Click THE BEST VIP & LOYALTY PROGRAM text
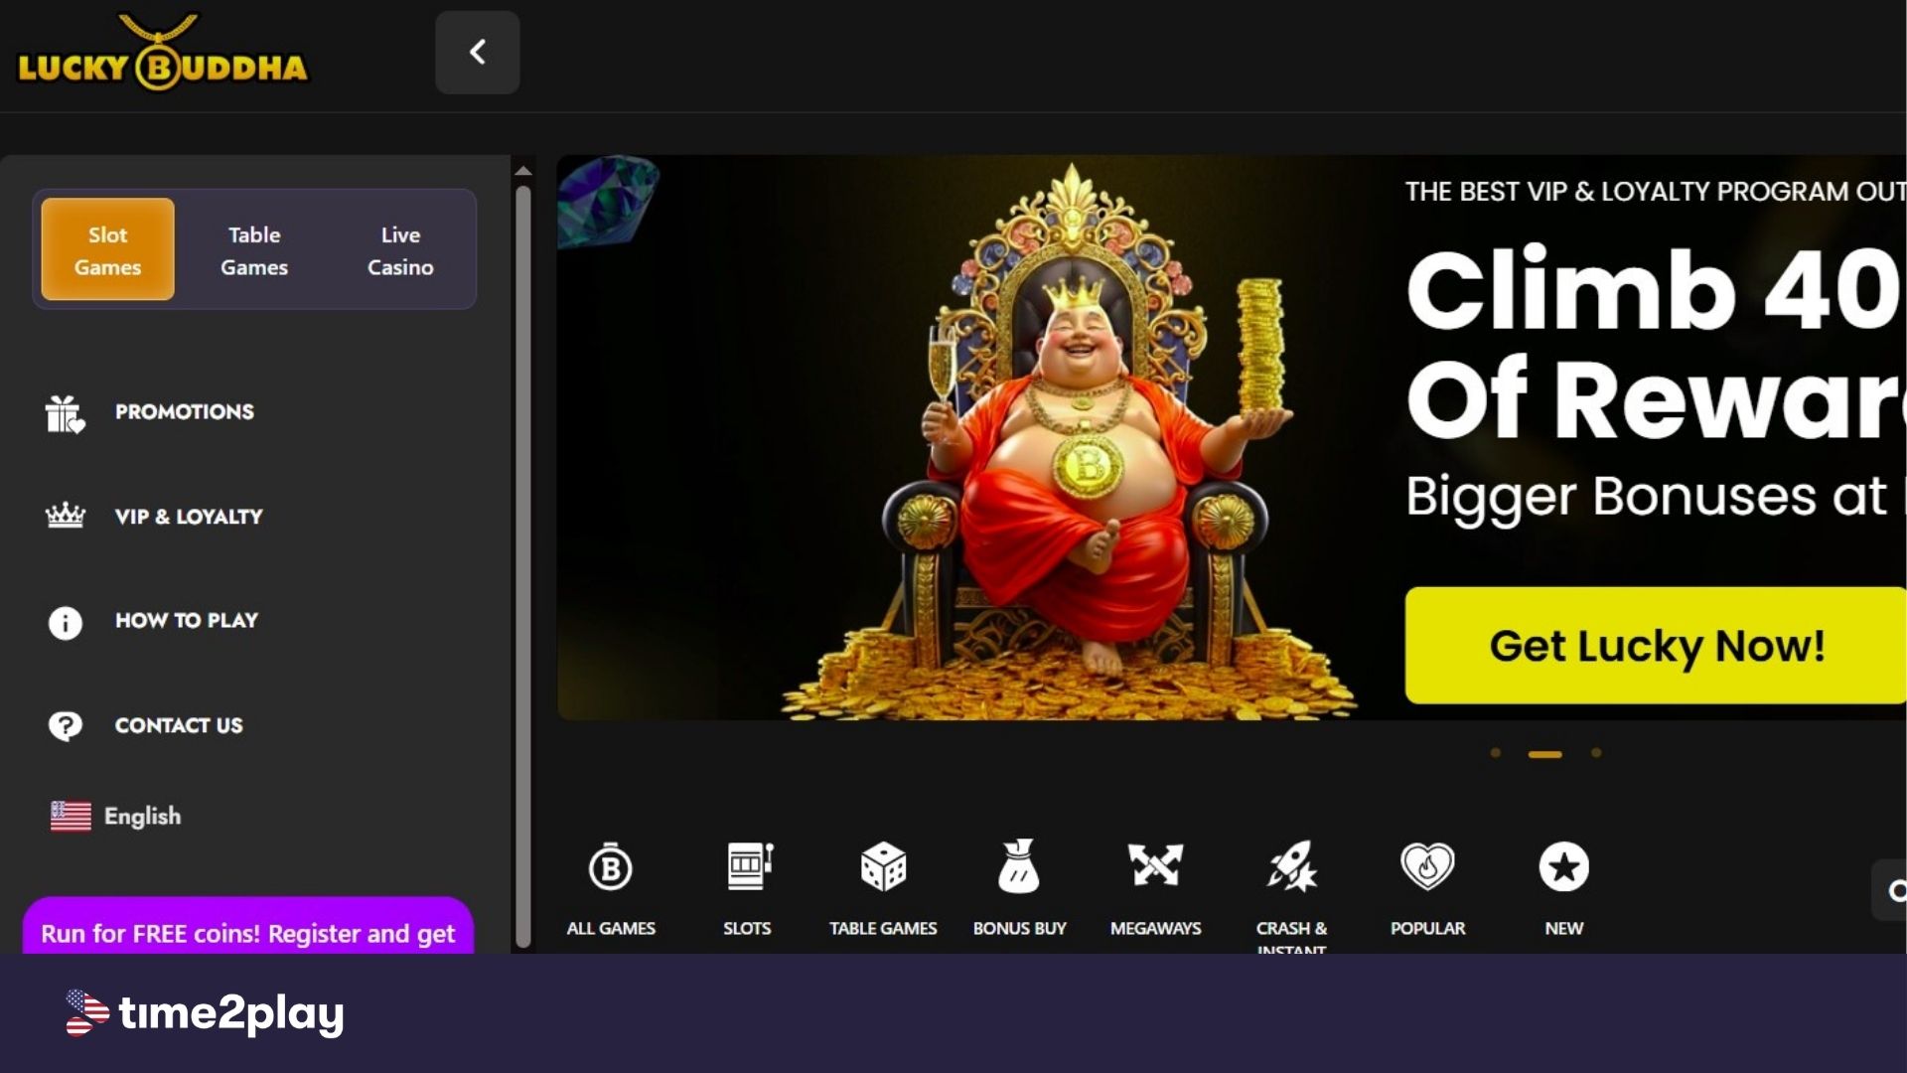The height and width of the screenshot is (1073, 1907). pos(1654,191)
